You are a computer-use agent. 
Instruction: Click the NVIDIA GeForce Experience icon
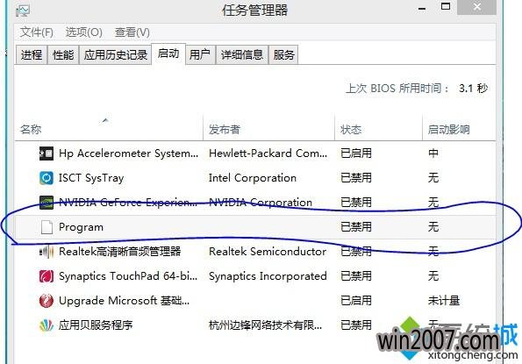[x=46, y=203]
